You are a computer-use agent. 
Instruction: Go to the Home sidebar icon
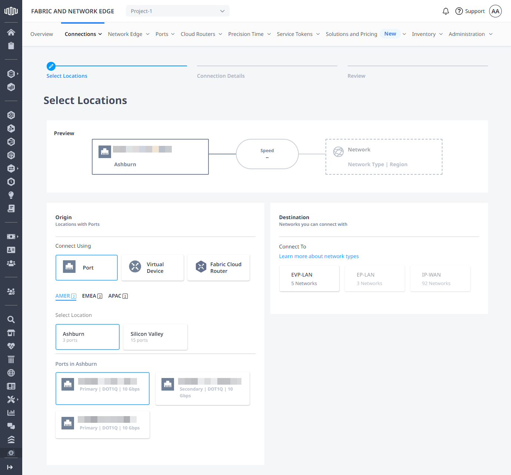click(x=11, y=32)
